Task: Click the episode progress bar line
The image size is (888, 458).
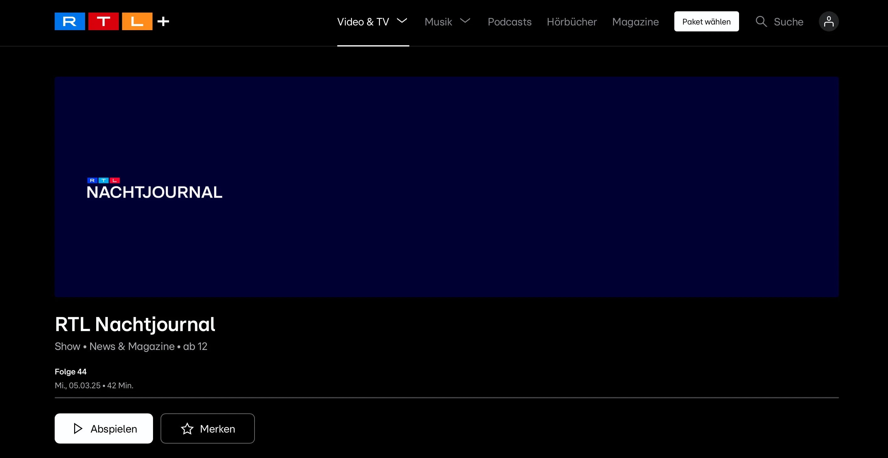Action: tap(447, 397)
